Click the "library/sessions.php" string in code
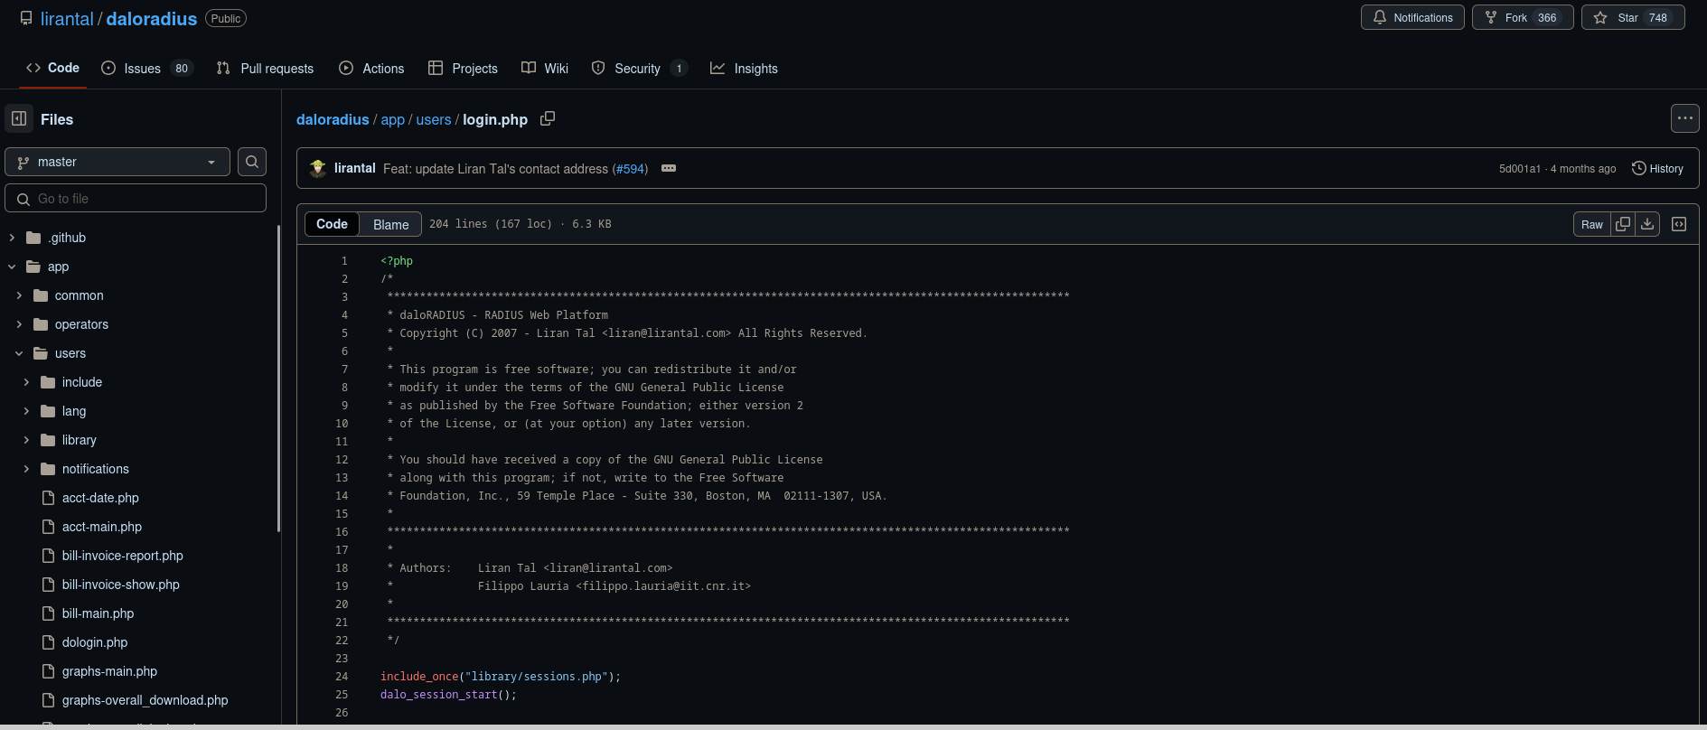This screenshot has width=1707, height=730. coord(537,677)
